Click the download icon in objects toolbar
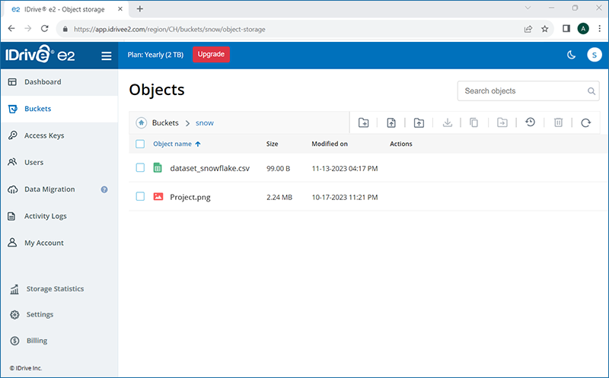609x378 pixels. pyautogui.click(x=447, y=122)
